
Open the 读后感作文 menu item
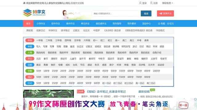point(101,24)
